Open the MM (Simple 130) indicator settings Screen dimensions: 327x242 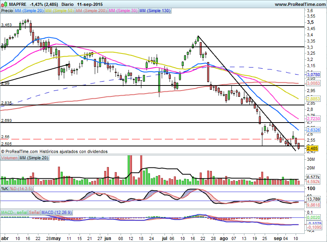point(155,11)
